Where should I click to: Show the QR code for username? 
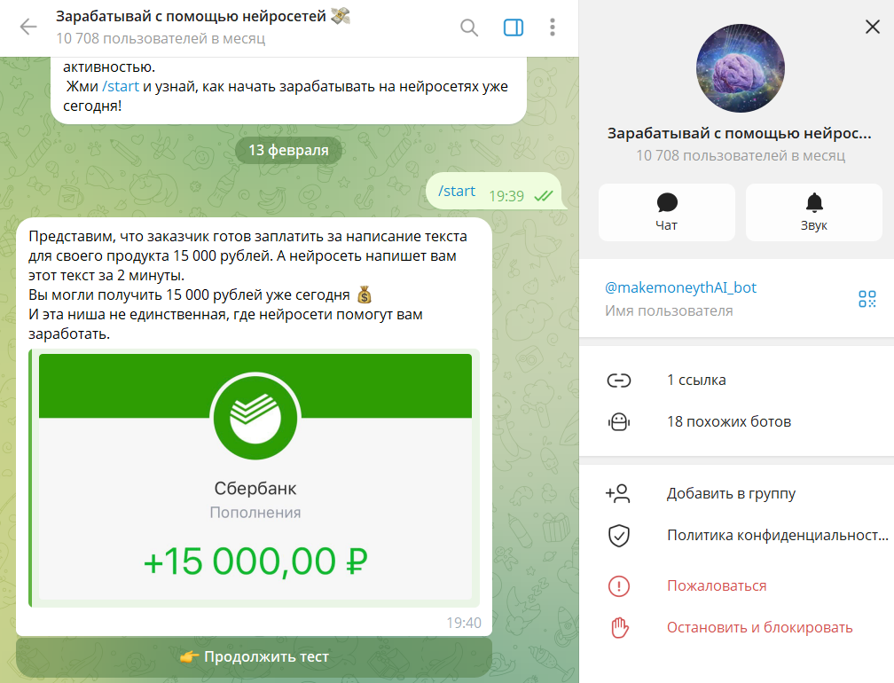tap(867, 299)
